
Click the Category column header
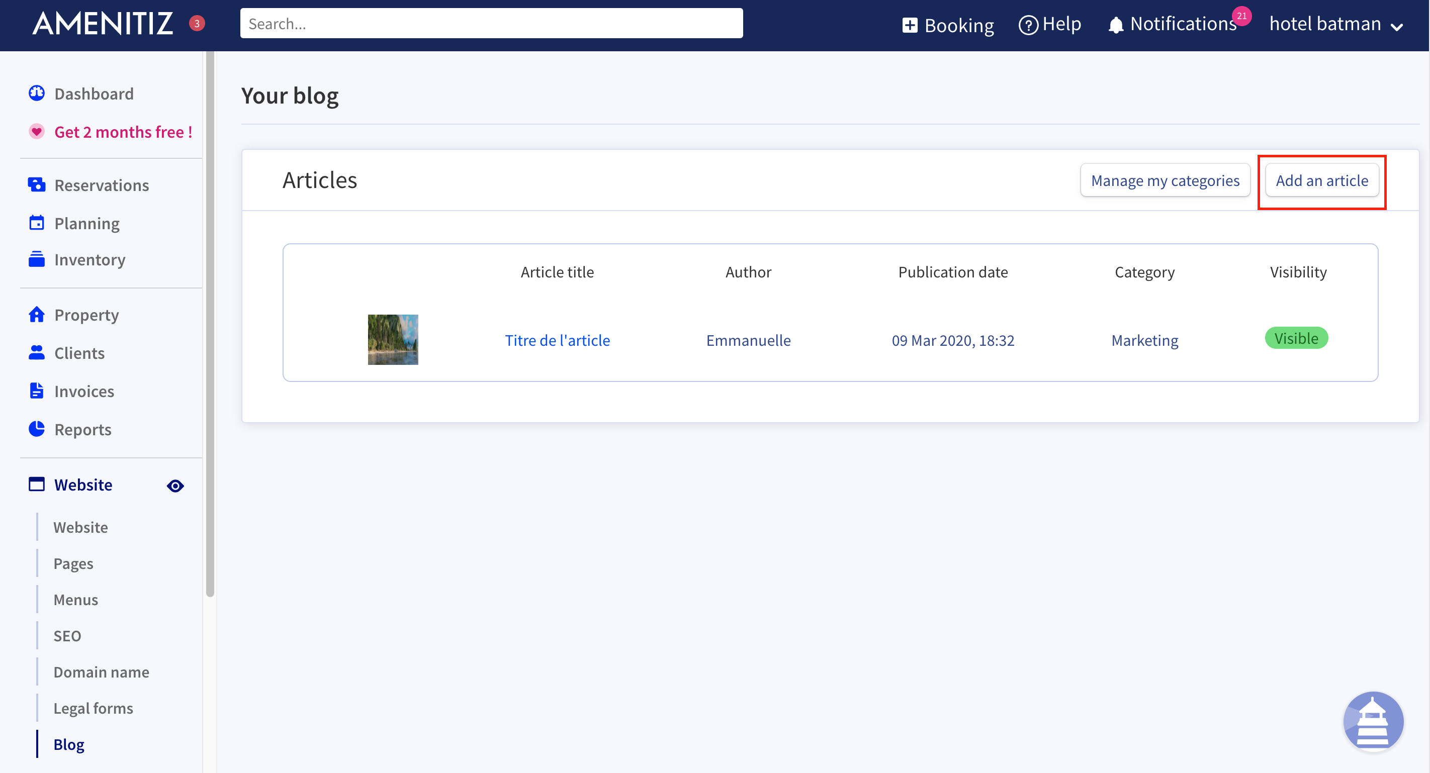(x=1144, y=272)
